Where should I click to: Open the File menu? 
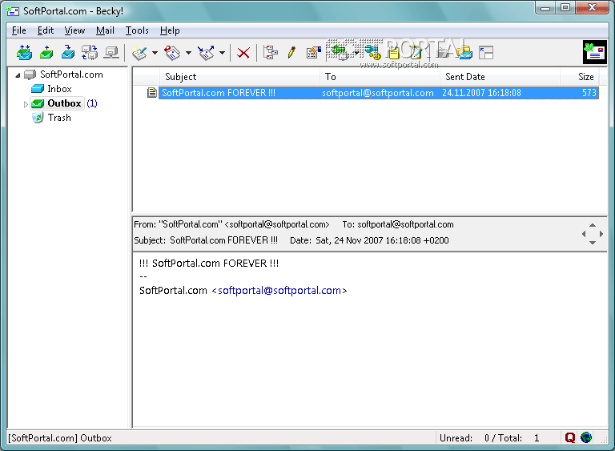(19, 30)
